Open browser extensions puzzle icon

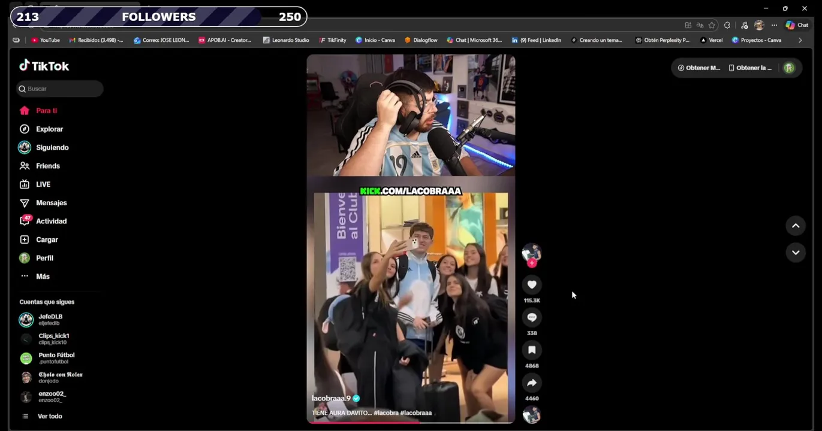pyautogui.click(x=727, y=25)
